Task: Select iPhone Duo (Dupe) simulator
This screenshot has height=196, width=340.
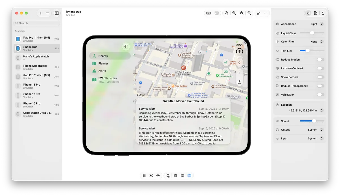Action: click(x=37, y=67)
